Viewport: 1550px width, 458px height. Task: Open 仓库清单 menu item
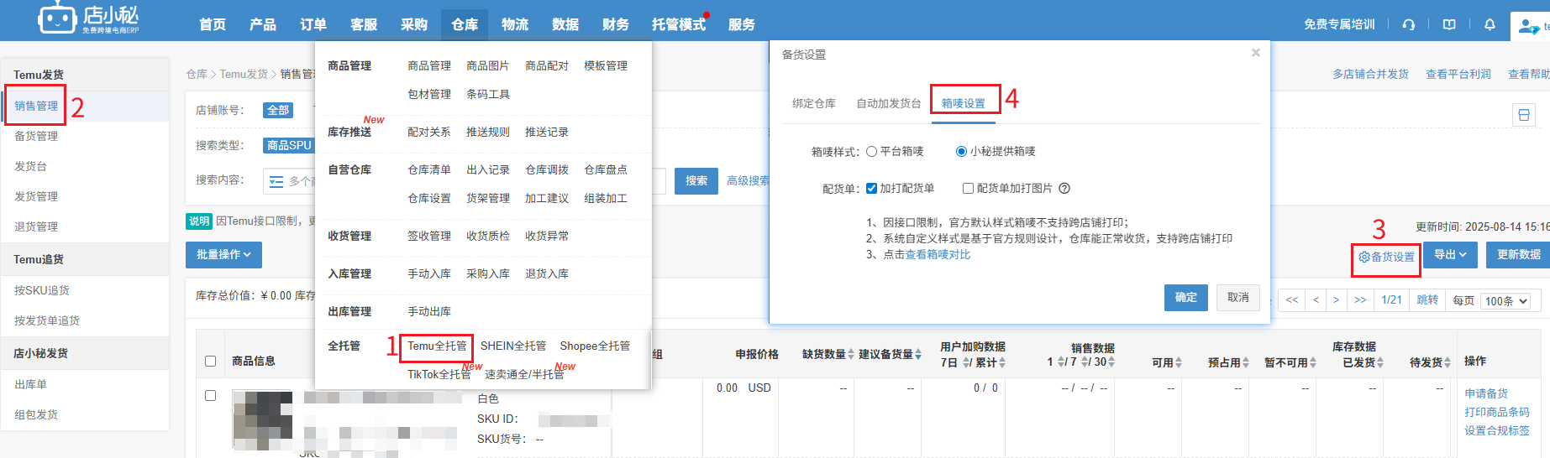point(429,170)
